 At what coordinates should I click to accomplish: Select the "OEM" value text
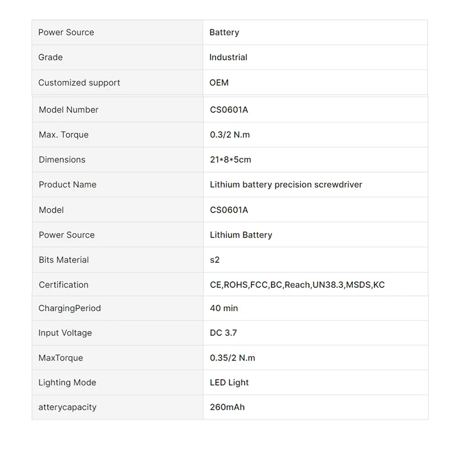coord(219,83)
